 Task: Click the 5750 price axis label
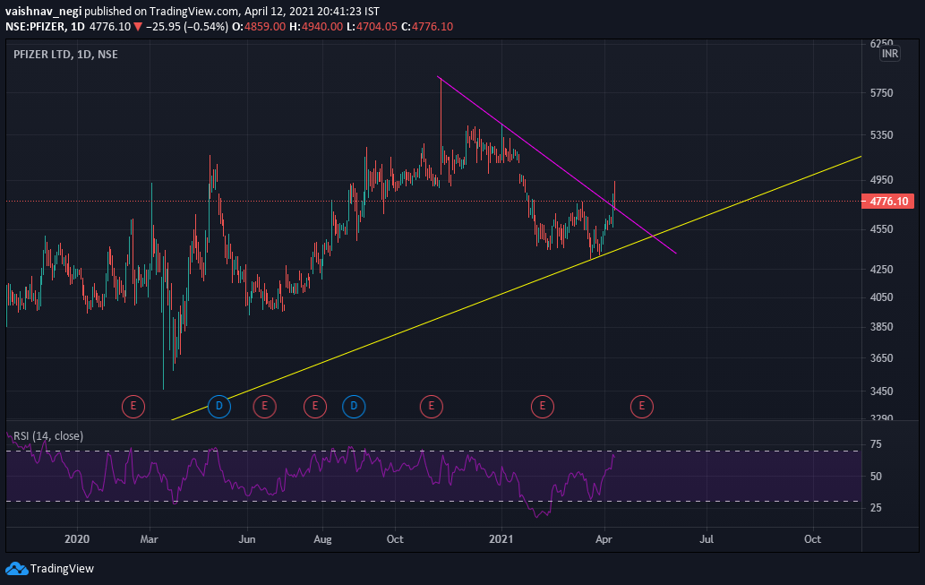click(x=881, y=92)
